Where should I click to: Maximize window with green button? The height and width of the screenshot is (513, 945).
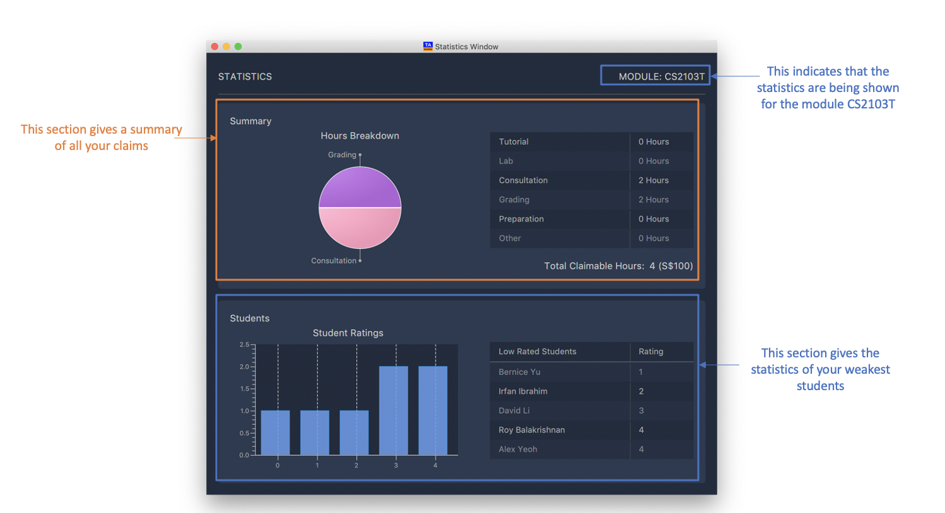click(238, 47)
